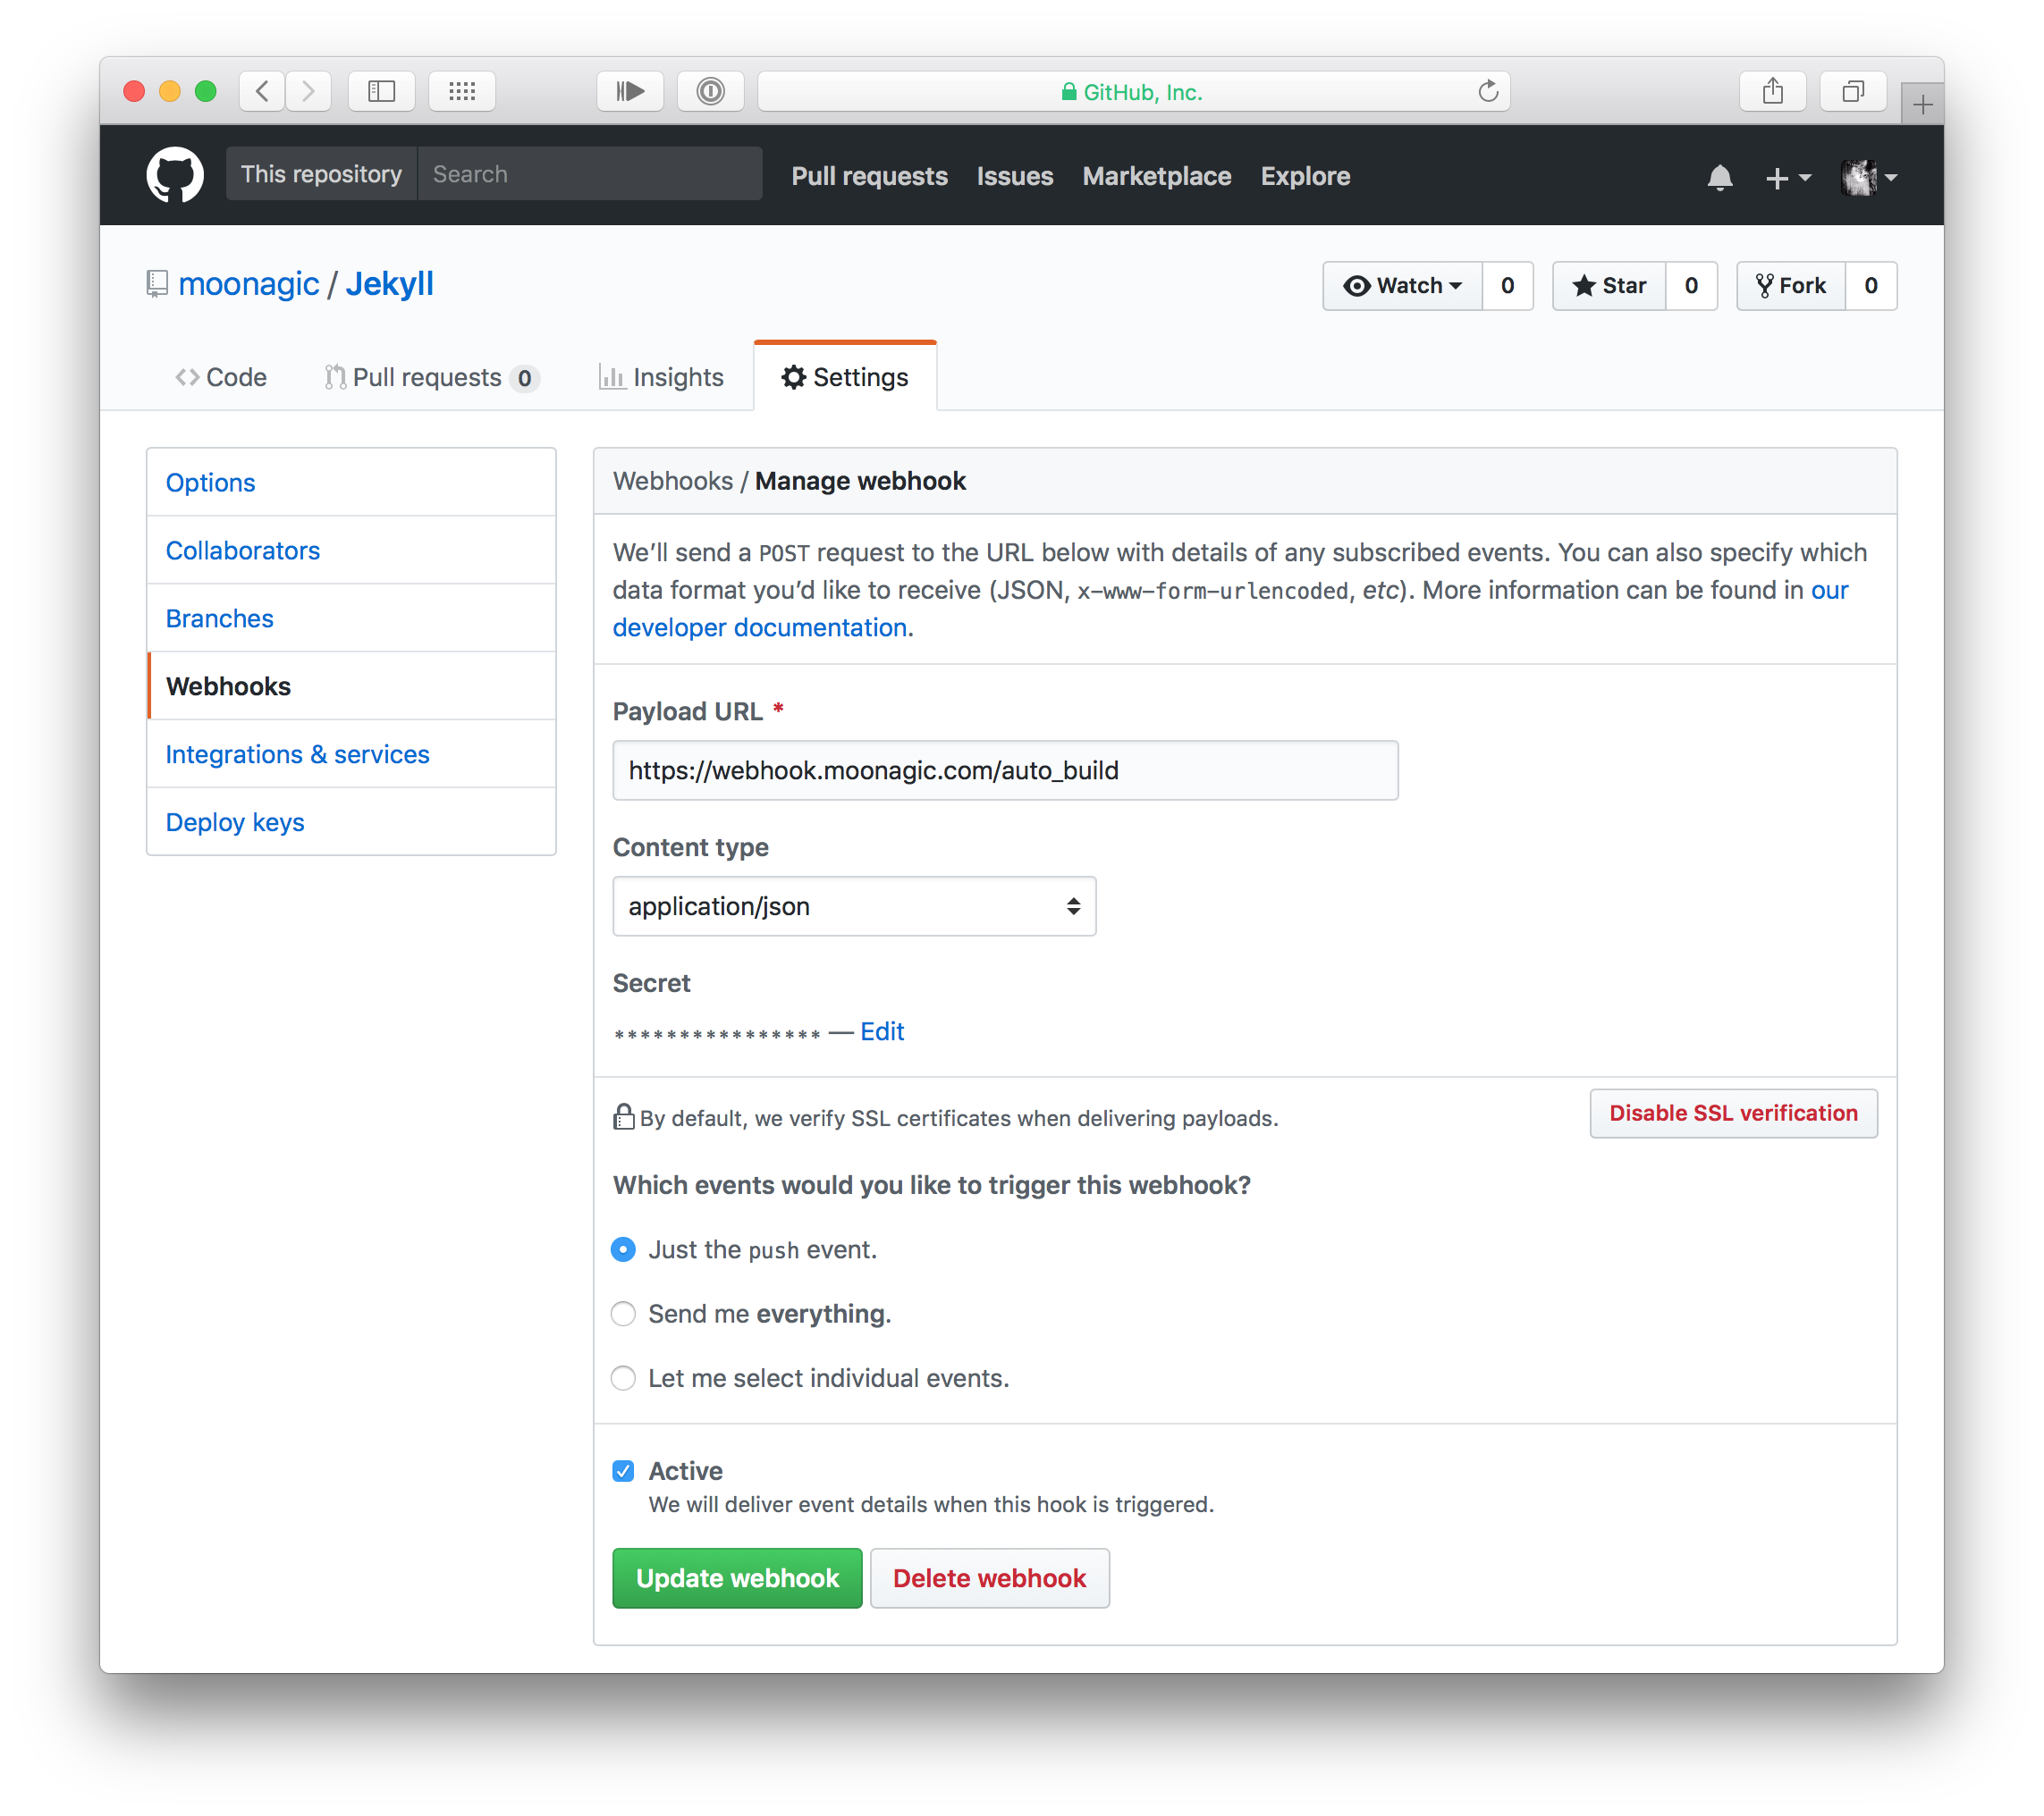Screen dimensions: 2044x1816
Task: Click the GitHub Octocat logo
Action: [175, 176]
